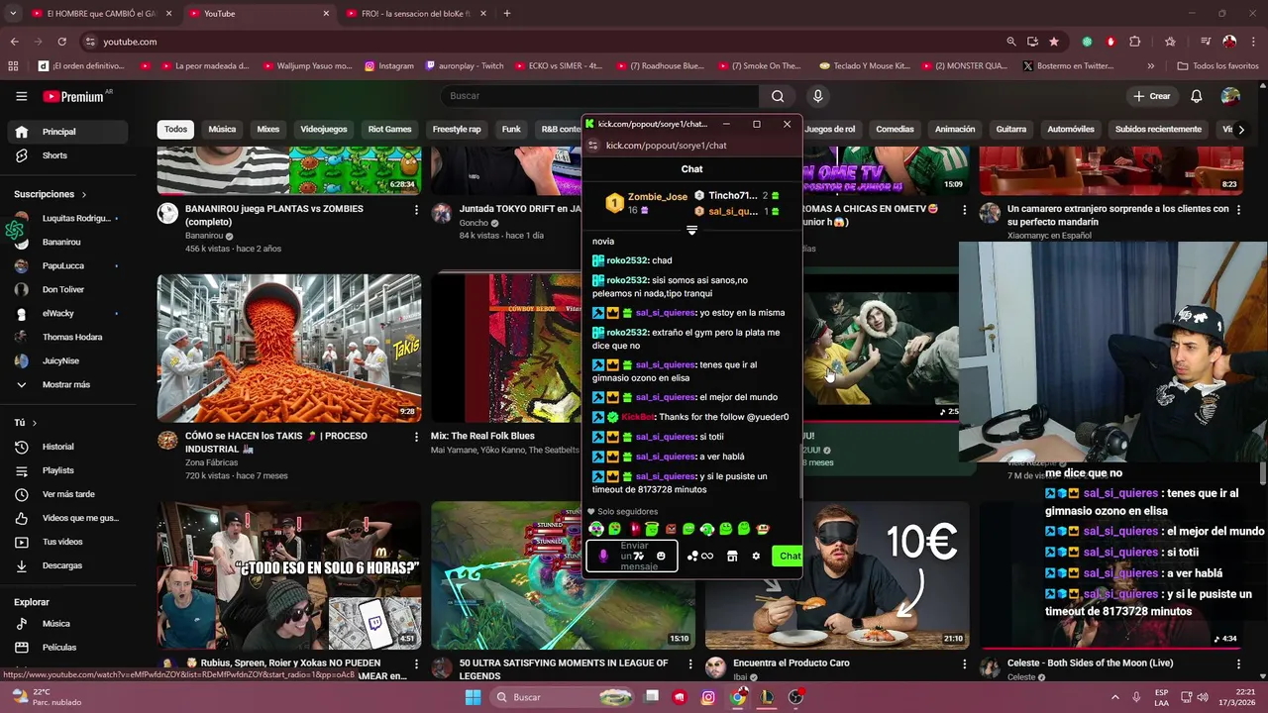Click the YouTube Premium logo
1268x713 pixels.
[75, 96]
